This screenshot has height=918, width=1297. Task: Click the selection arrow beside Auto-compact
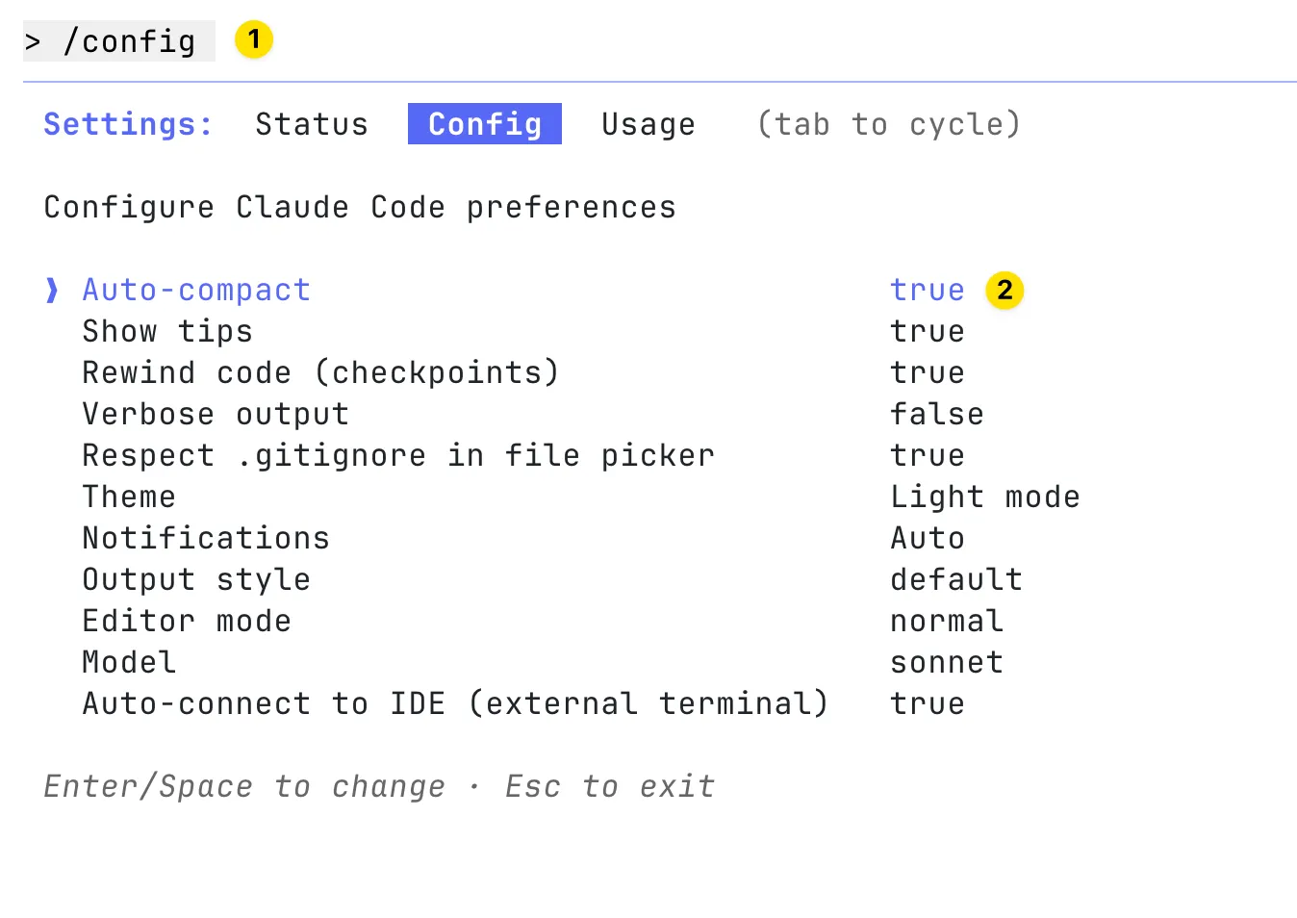[x=52, y=290]
